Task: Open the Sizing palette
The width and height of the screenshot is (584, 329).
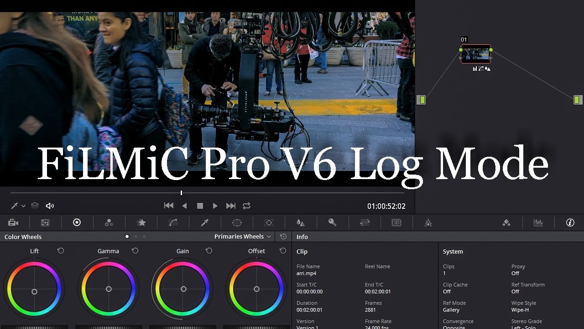Action: (x=365, y=223)
